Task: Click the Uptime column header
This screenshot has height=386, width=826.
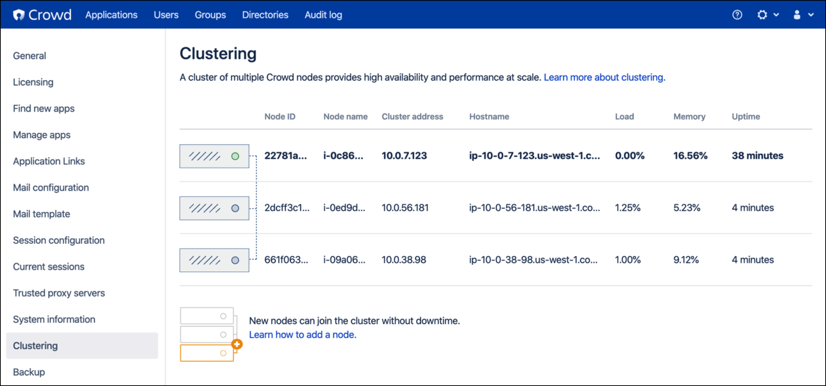Action: (x=746, y=116)
